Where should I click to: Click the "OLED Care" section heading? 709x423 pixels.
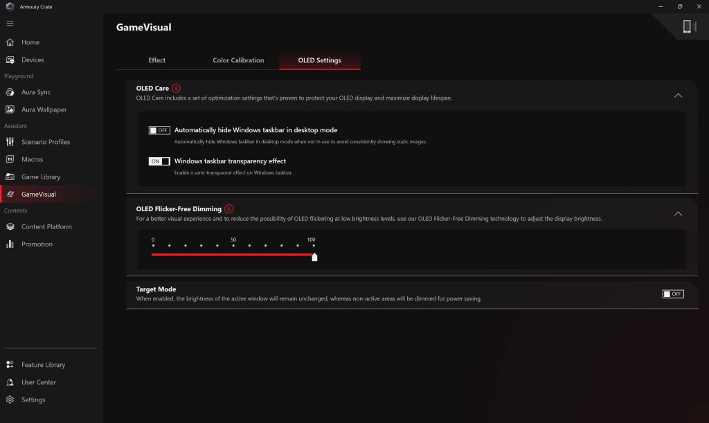152,88
